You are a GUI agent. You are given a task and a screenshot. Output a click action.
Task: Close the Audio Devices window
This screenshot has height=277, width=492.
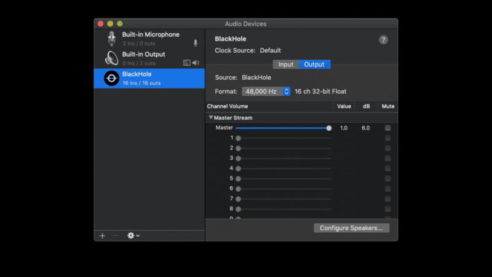pos(100,24)
